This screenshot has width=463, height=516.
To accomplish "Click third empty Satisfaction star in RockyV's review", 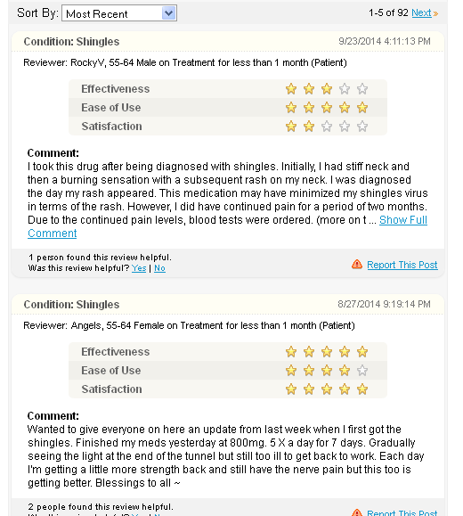I will [x=327, y=127].
